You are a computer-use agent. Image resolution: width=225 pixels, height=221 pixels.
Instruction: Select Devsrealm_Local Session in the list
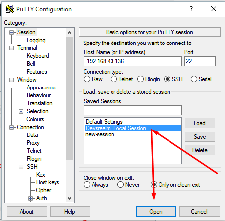coord(133,128)
